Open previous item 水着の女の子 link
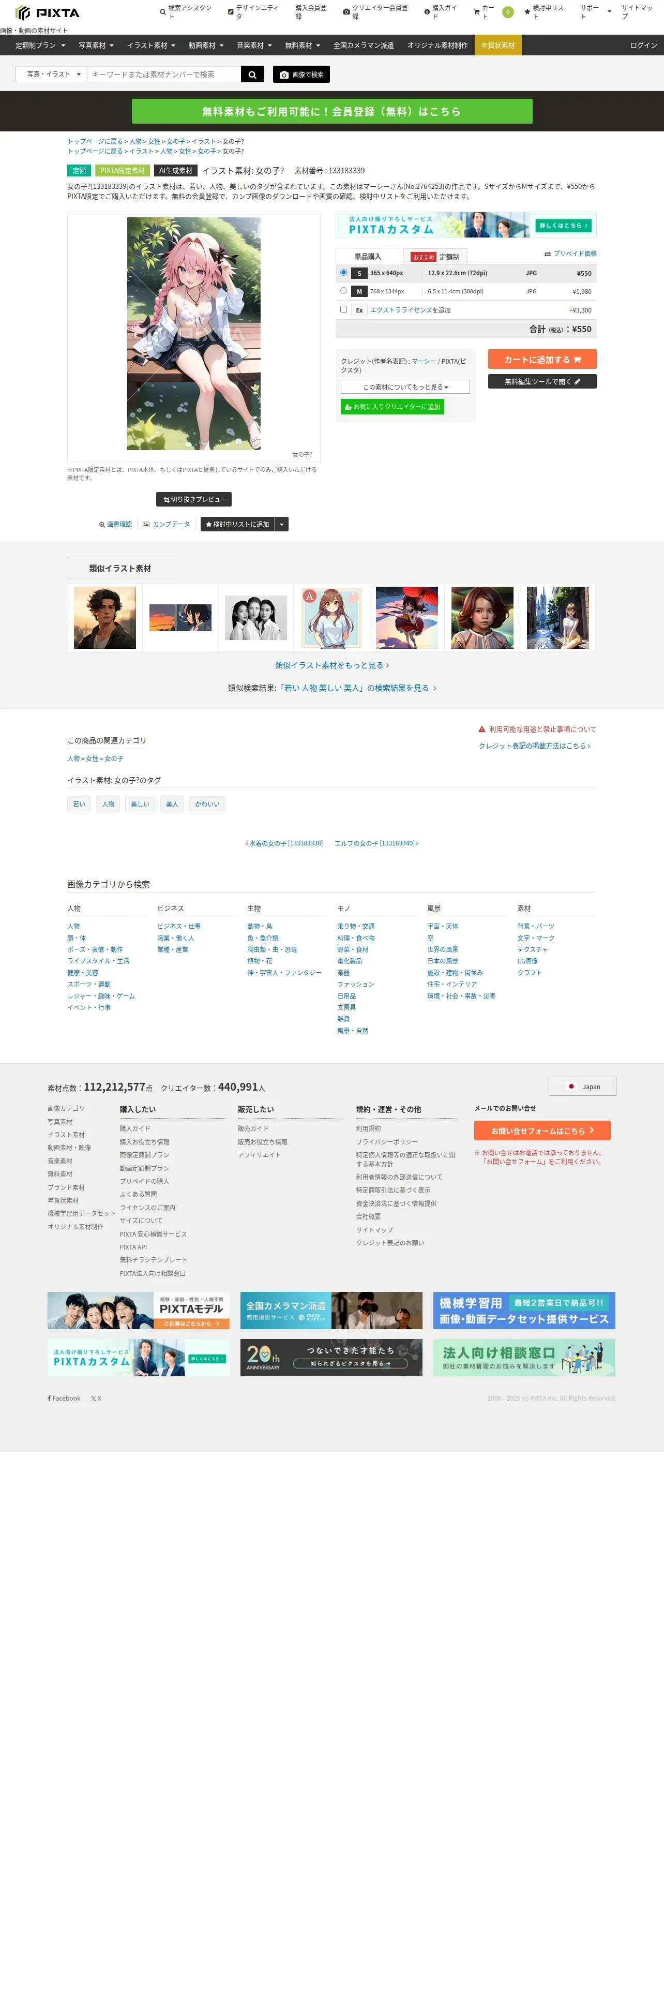Screen dimensions: 664x1993 coord(284,843)
